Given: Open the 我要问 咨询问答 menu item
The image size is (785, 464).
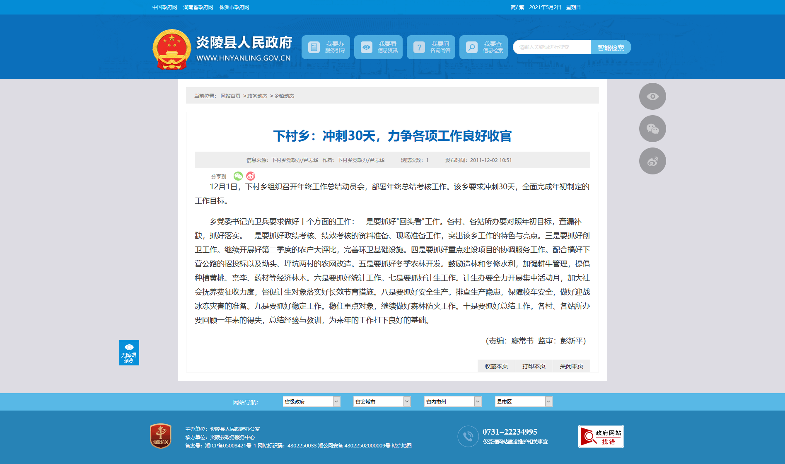Looking at the screenshot, I should click(431, 47).
